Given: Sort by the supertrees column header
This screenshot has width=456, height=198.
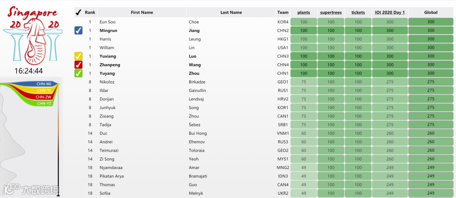Looking at the screenshot, I should [x=331, y=13].
